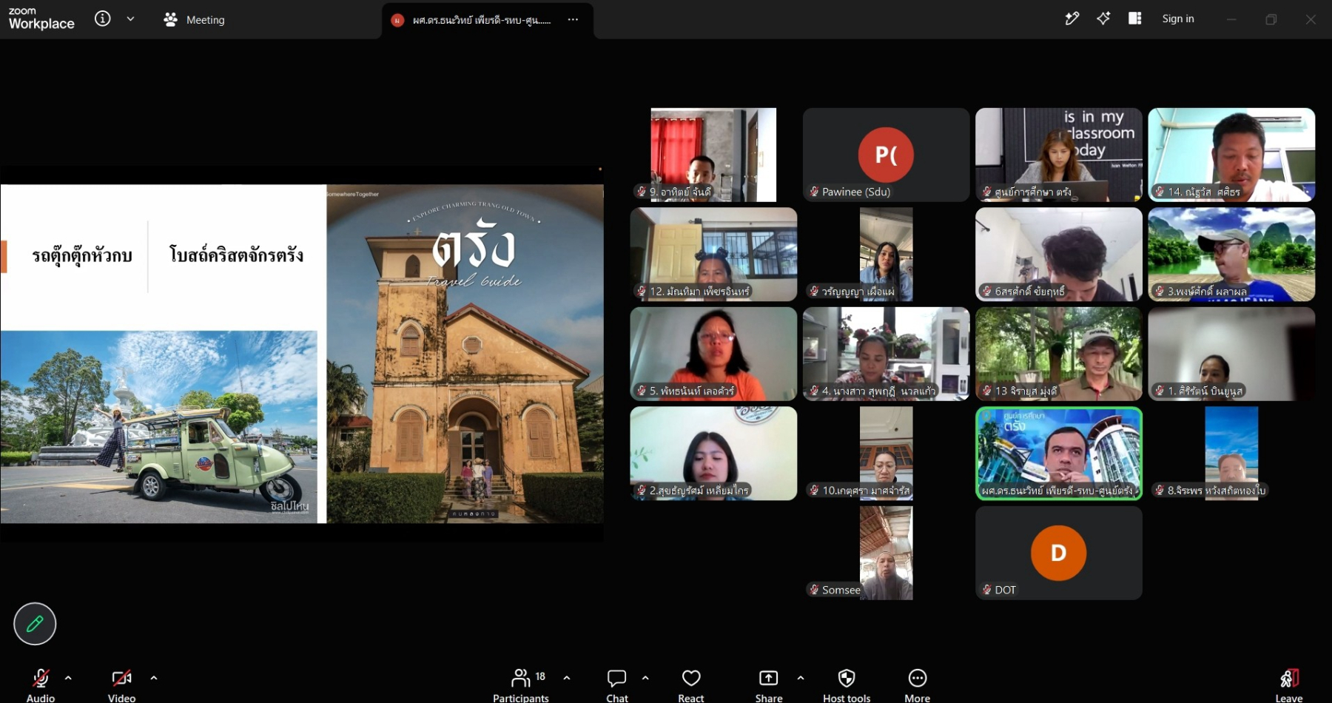Start the Video camera
This screenshot has width=1332, height=703.
[122, 685]
